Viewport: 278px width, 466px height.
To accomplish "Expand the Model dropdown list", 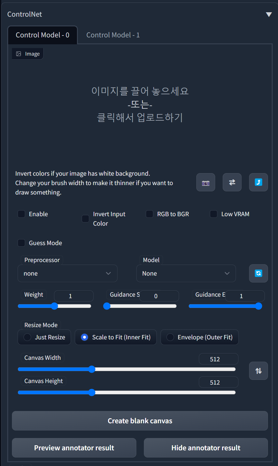I will click(x=186, y=273).
